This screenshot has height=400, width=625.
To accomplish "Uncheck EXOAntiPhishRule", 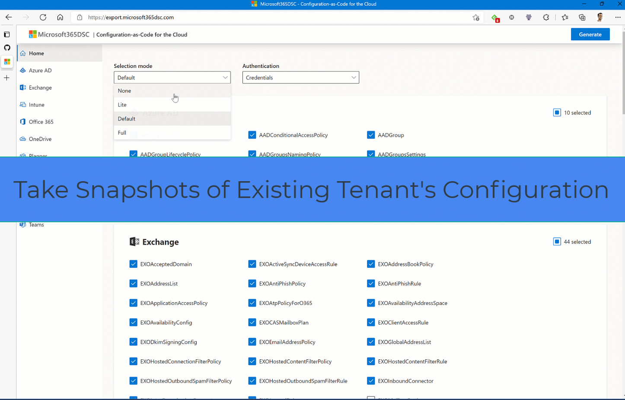I will 371,284.
